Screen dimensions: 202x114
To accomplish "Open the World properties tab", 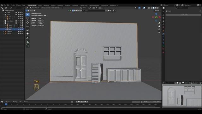I will pyautogui.click(x=163, y=27).
